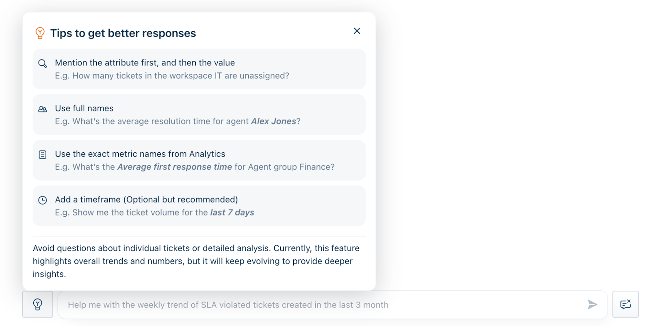
Task: Close the tips popup with the X
Action: (357, 31)
